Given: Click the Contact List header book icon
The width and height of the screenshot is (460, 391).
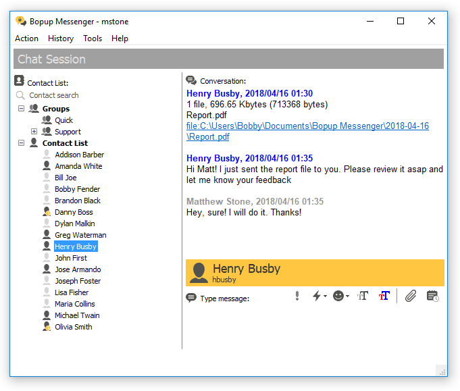Looking at the screenshot, I should coord(20,80).
